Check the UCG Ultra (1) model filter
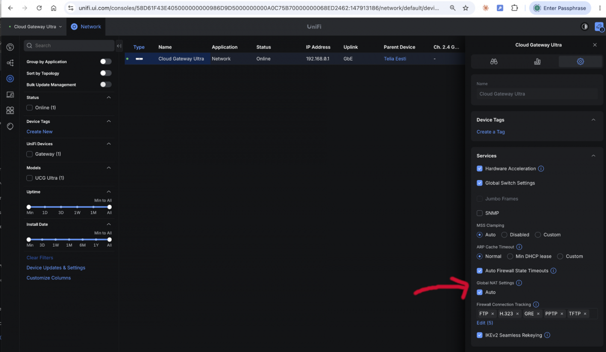Image resolution: width=606 pixels, height=352 pixels. (x=29, y=178)
